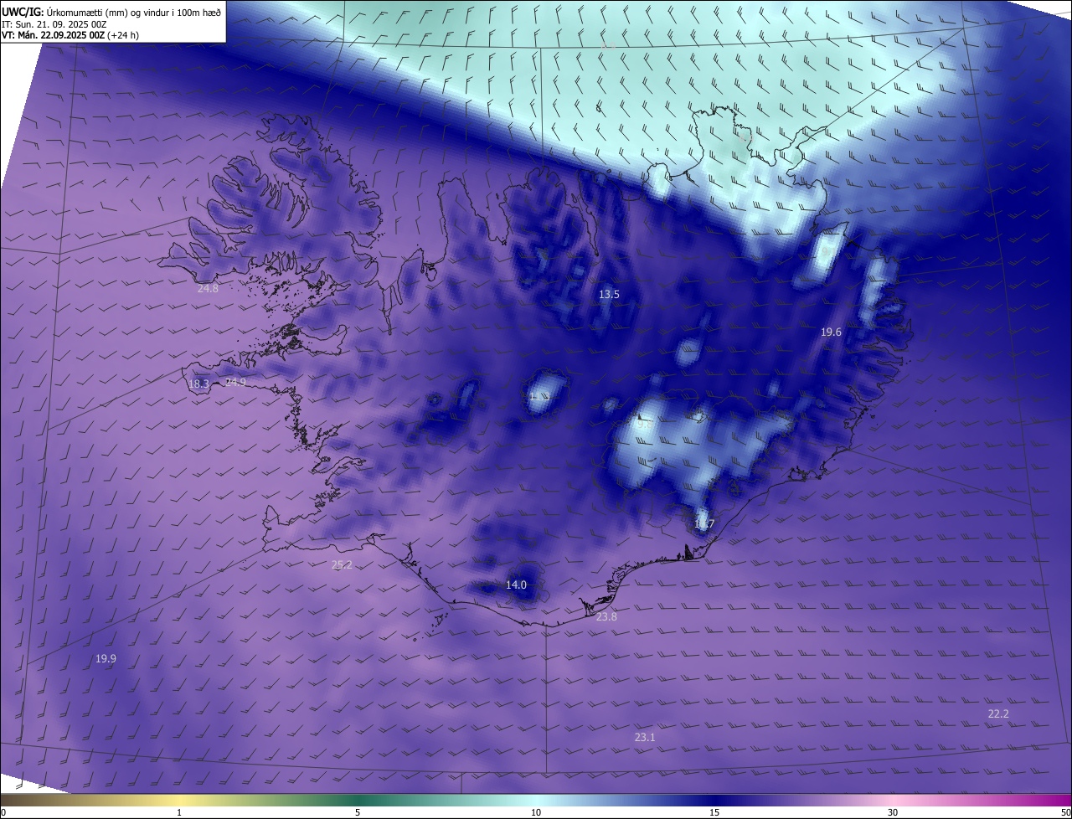The image size is (1072, 819).
Task: Click the map value 19.9 over the southwest ocean
Action: click(106, 659)
